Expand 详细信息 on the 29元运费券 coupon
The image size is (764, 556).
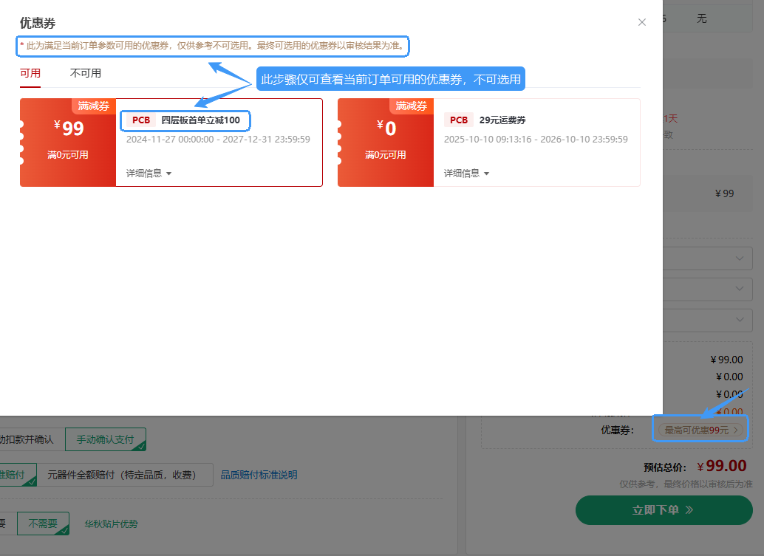tap(466, 174)
